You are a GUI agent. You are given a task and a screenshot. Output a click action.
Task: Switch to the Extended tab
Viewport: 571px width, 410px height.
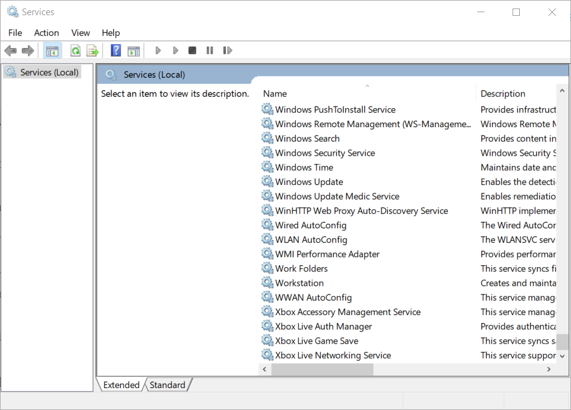[121, 384]
